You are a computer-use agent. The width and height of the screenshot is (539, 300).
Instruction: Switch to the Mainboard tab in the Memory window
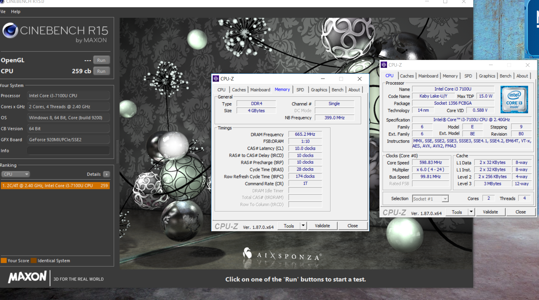point(260,90)
